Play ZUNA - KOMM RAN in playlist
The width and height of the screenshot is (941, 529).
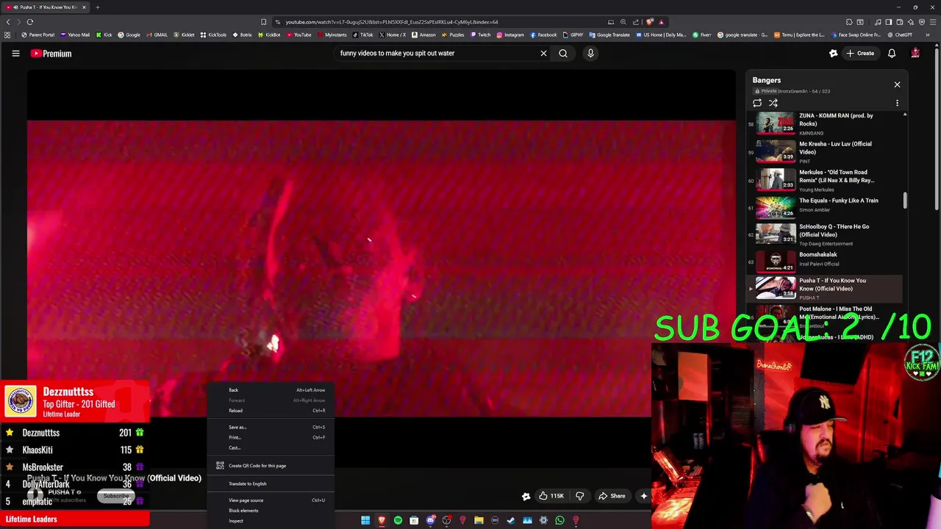point(825,123)
